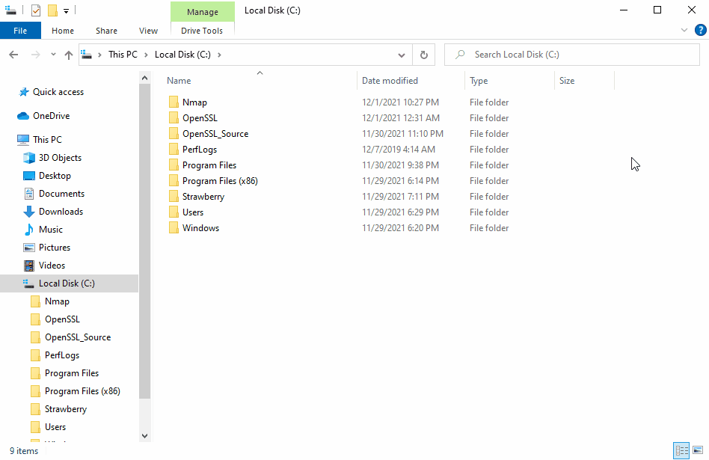Switch to large icons view in status bar
709x460 pixels.
(x=698, y=450)
